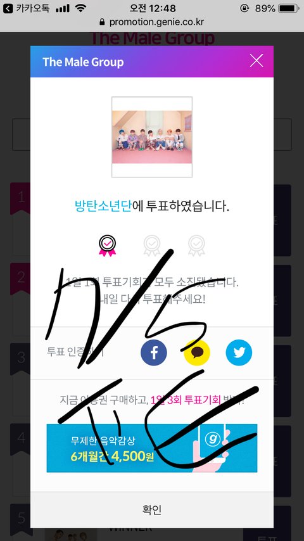Viewport: 304px width, 541px height.
Task: Tap the 투표 인증하기 label
Action: [75, 352]
